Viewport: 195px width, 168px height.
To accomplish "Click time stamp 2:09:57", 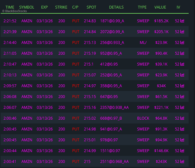I will click(10, 86).
